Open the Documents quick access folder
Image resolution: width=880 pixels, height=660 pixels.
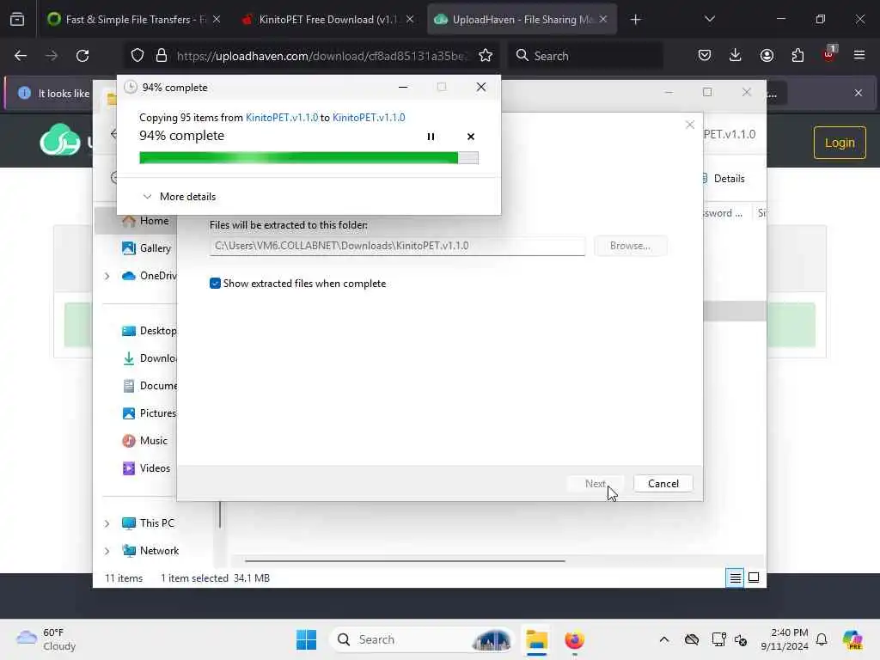tap(150, 386)
